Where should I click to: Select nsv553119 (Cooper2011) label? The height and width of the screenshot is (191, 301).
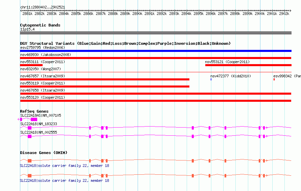[x=43, y=83]
